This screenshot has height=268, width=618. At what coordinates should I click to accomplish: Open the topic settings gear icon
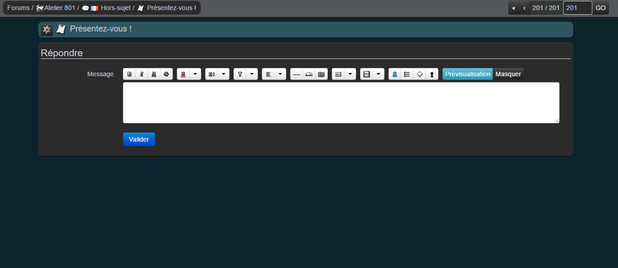pyautogui.click(x=47, y=30)
